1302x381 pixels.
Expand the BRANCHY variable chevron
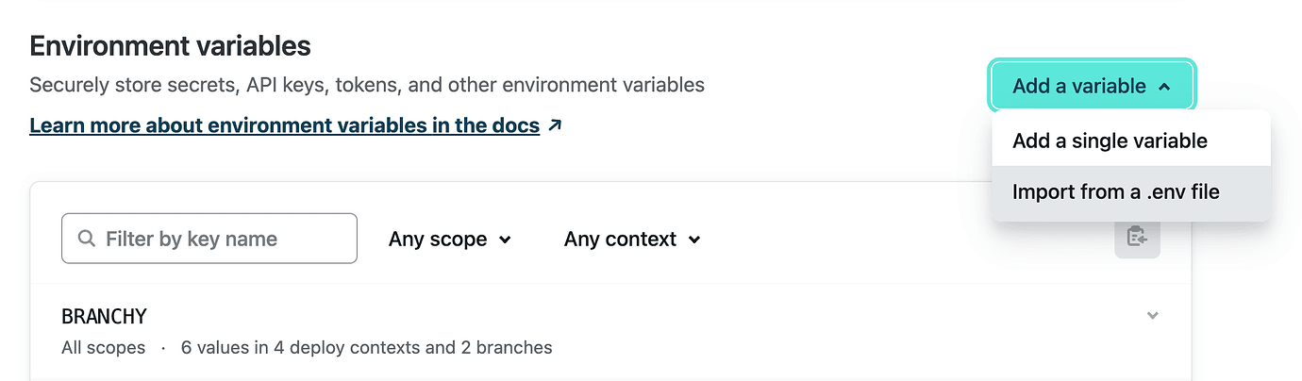tap(1152, 315)
